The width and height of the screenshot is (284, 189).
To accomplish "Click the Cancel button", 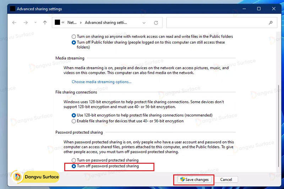I will (226, 180).
